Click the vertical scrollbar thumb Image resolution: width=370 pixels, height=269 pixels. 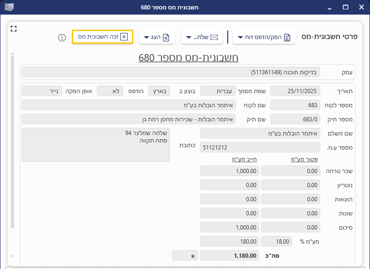tap(13, 141)
